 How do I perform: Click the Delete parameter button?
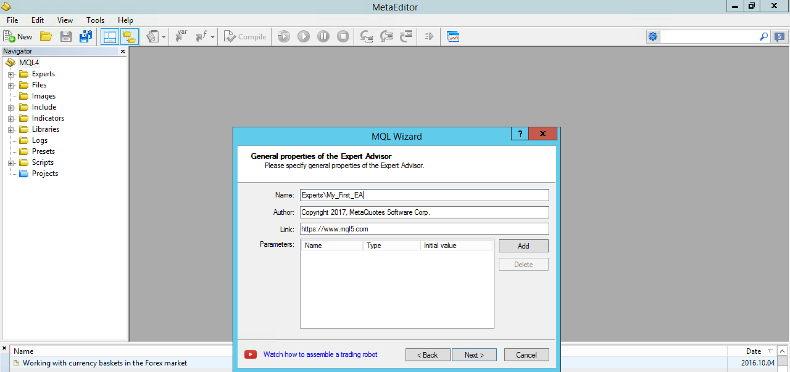[523, 264]
